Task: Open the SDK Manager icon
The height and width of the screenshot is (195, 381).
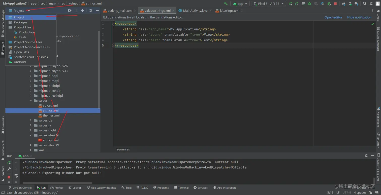Action: click(356, 4)
